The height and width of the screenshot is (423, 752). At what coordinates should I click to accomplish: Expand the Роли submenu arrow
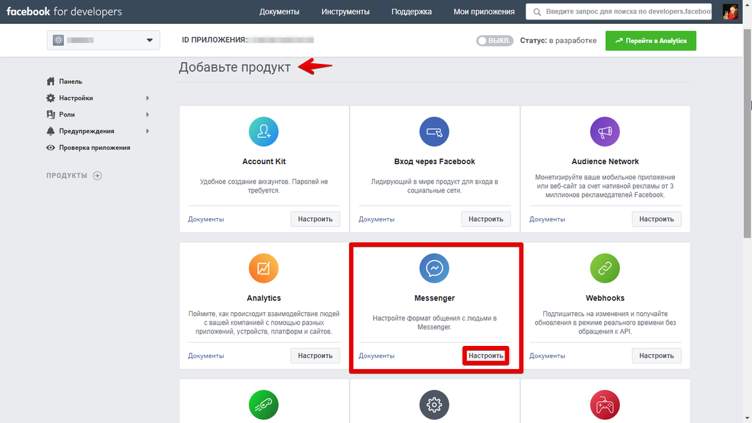[x=148, y=115]
